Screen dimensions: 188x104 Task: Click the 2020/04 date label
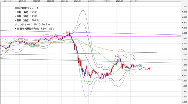pyautogui.click(x=92, y=1)
